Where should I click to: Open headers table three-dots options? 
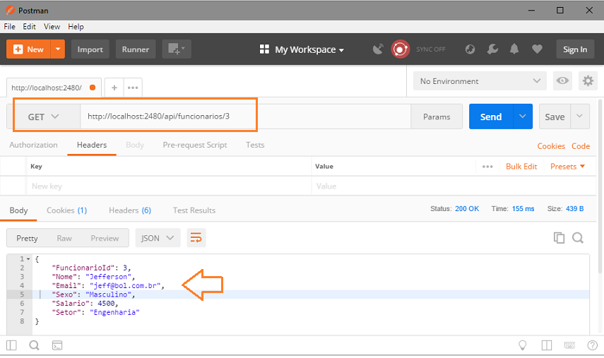(487, 167)
